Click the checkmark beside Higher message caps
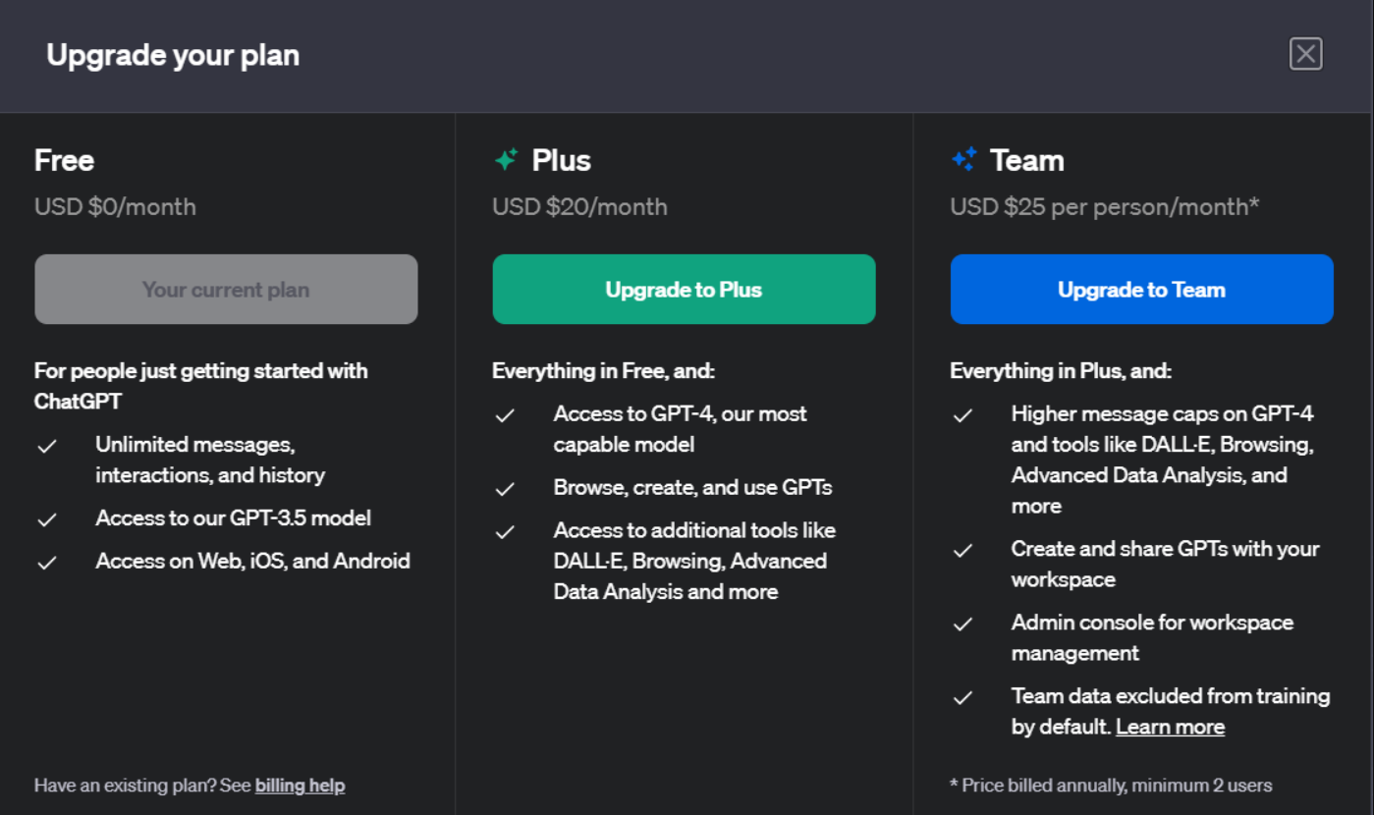 (962, 415)
